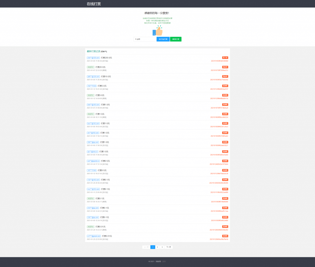Click the s17***@gmail.com user tag
Image resolution: width=315 pixels, height=267 pixels.
[x=94, y=236]
